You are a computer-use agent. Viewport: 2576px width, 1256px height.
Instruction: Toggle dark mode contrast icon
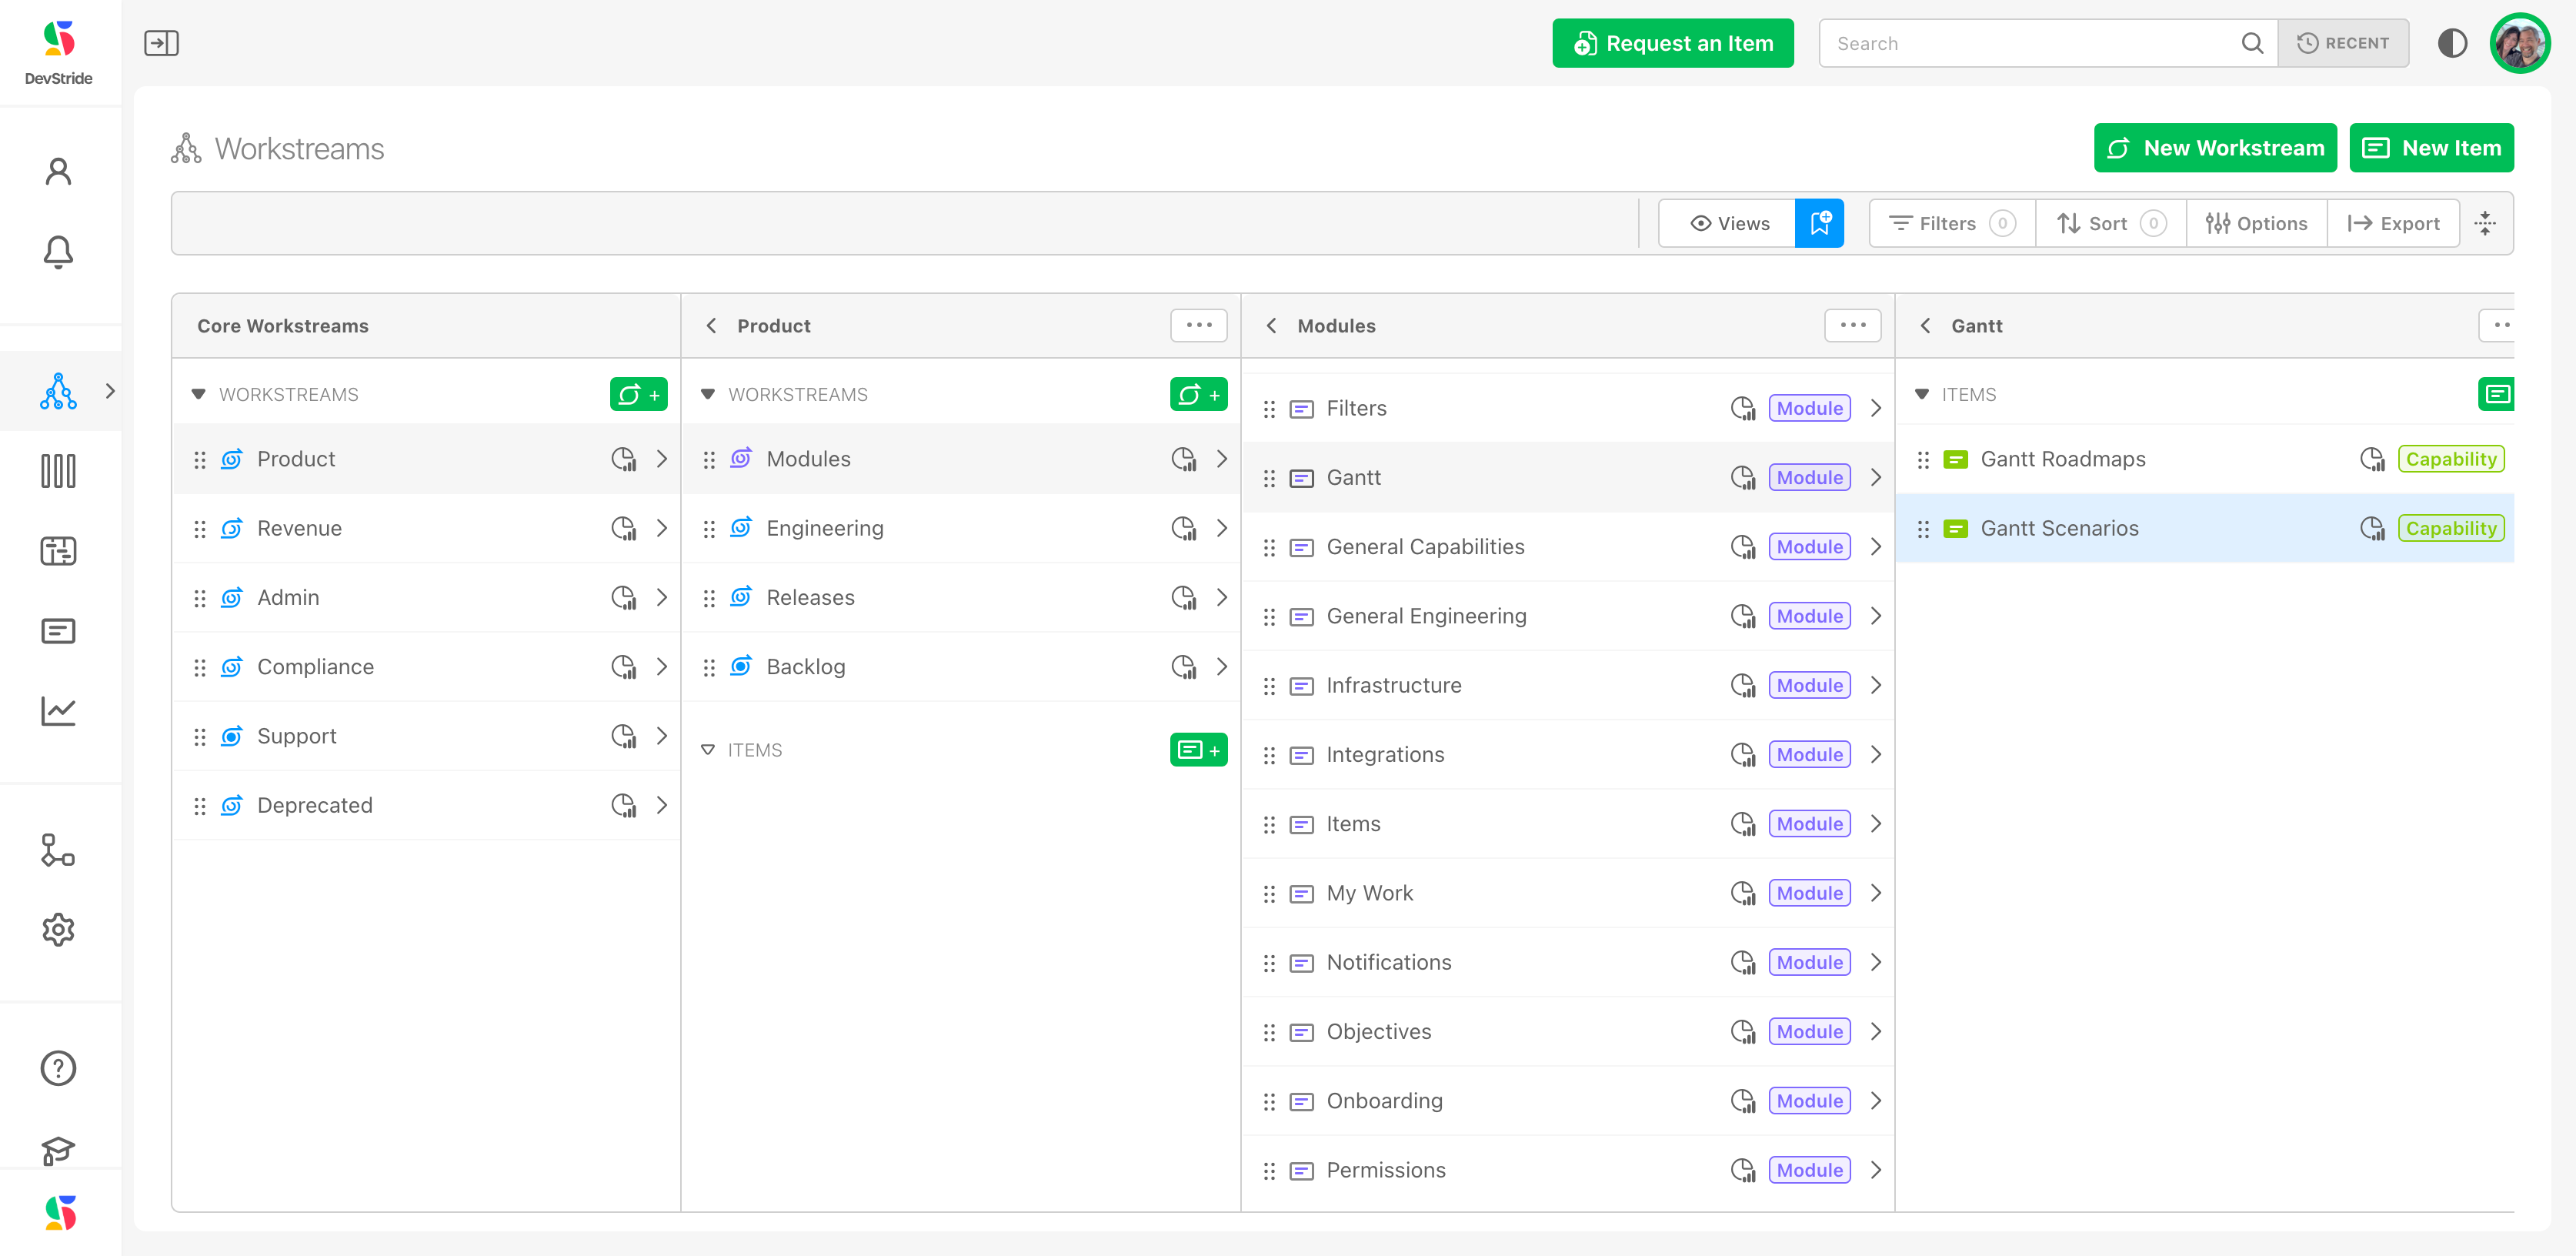[x=2452, y=43]
